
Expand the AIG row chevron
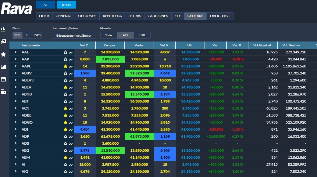pyautogui.click(x=16, y=171)
